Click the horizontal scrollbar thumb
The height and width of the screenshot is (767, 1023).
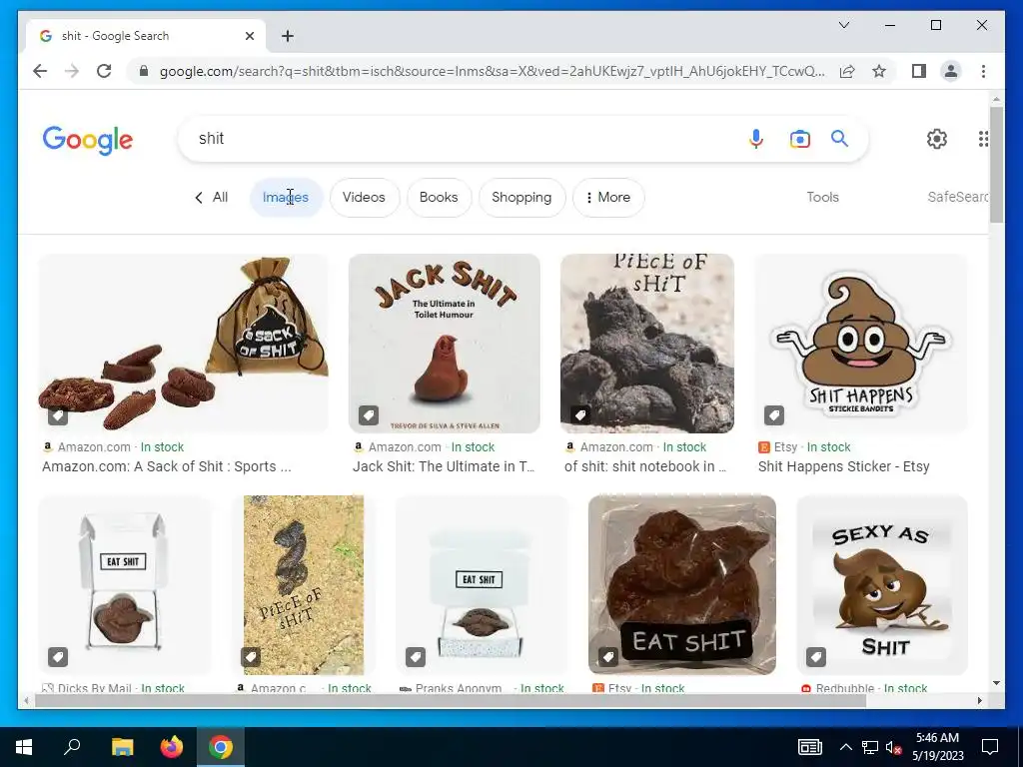(x=451, y=700)
